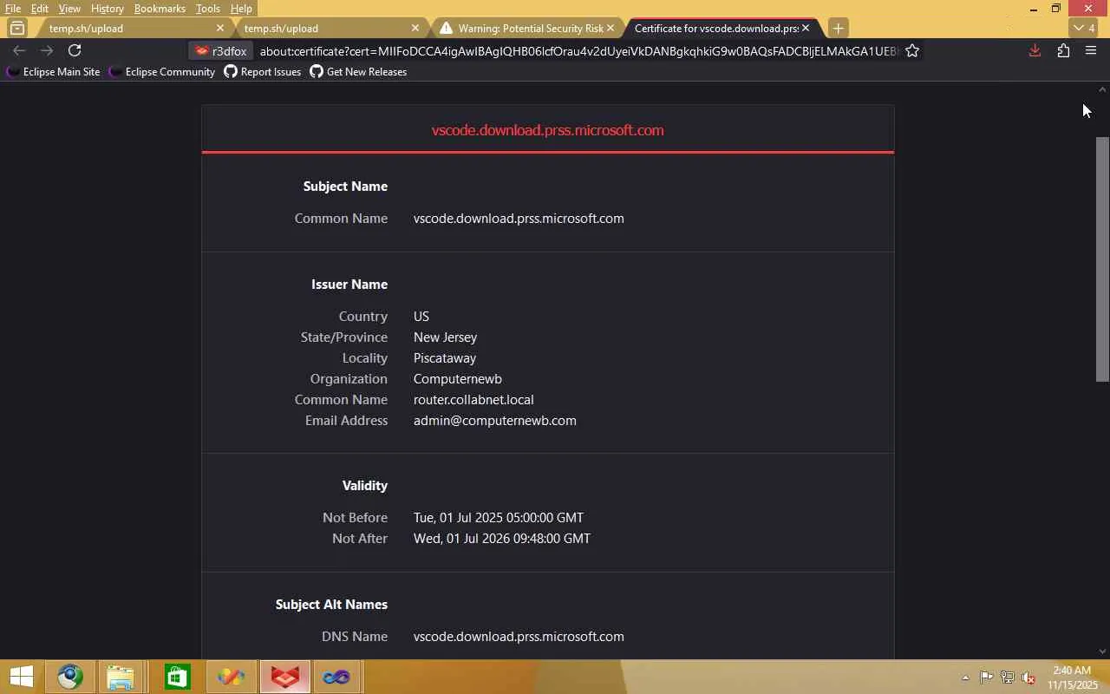This screenshot has width=1110, height=694.
Task: Open the Action Center flag icon
Action: [986, 678]
